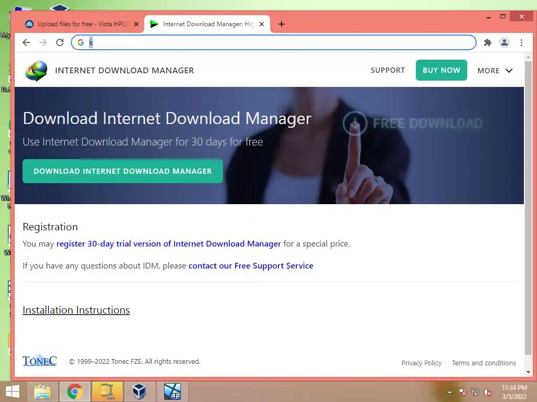The width and height of the screenshot is (537, 402).
Task: Open File Explorer from taskbar
Action: [x=43, y=392]
